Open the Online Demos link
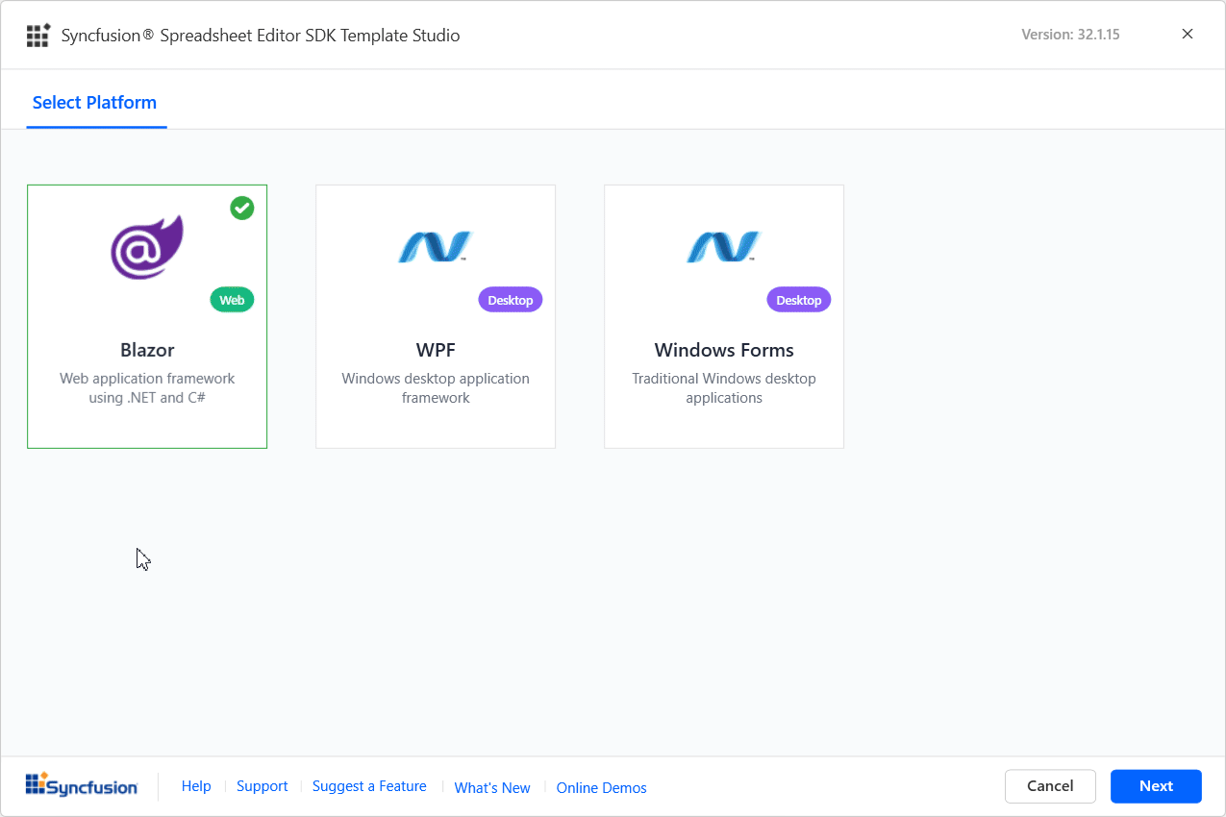The height and width of the screenshot is (817, 1226). tap(601, 787)
